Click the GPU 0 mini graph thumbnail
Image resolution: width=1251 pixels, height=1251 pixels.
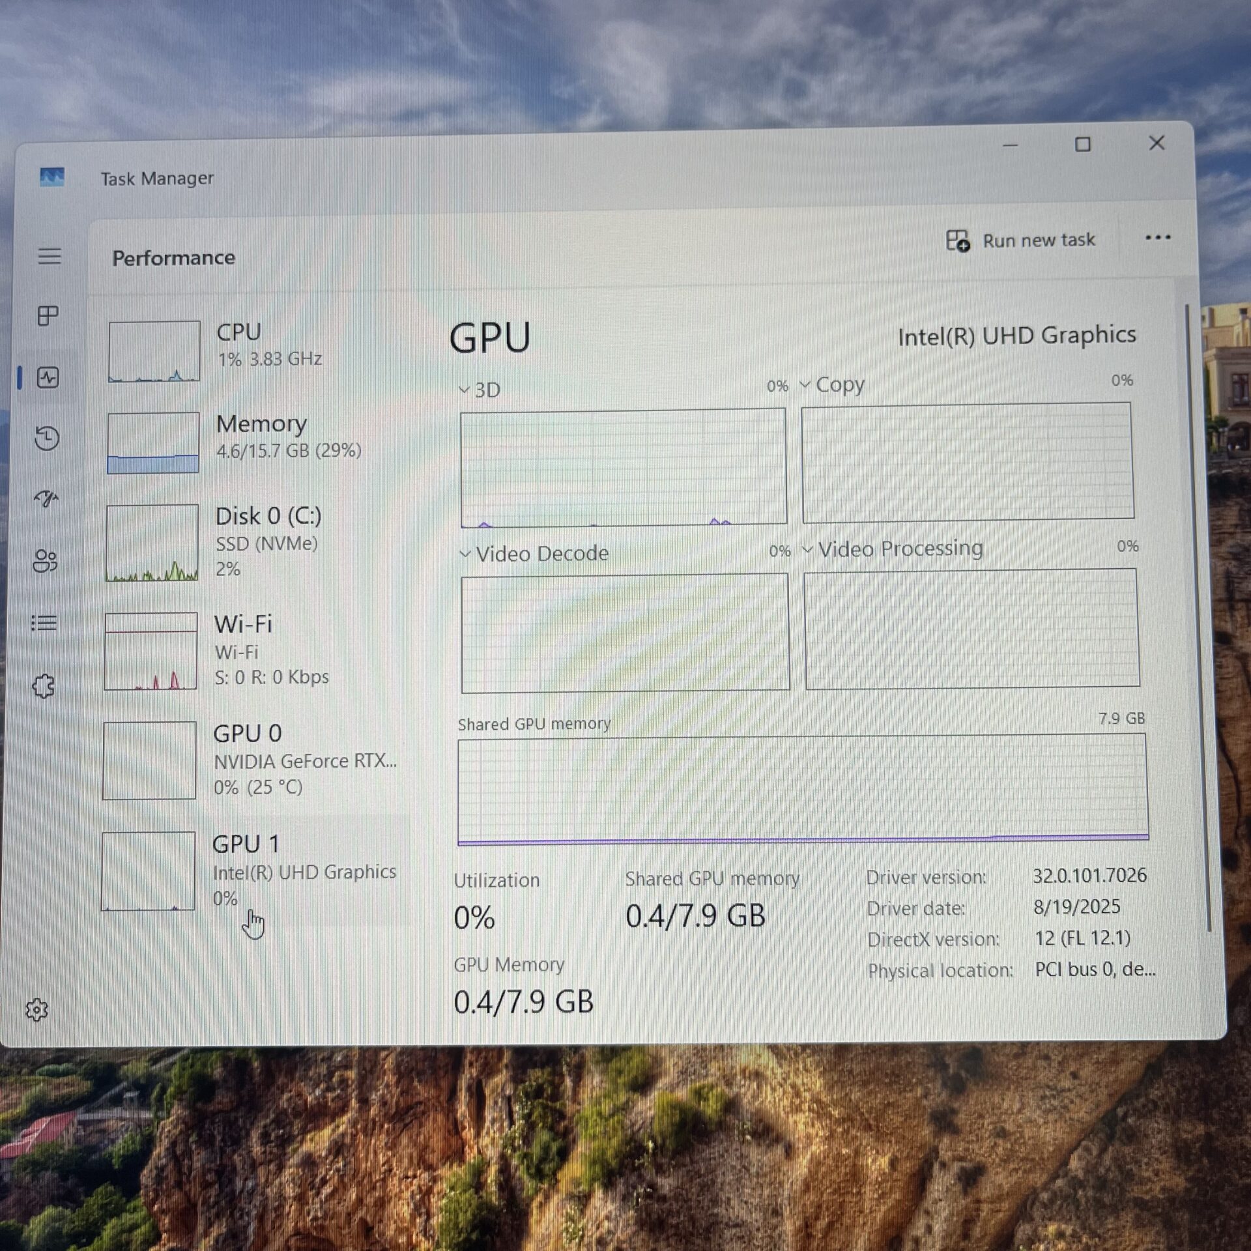point(149,760)
